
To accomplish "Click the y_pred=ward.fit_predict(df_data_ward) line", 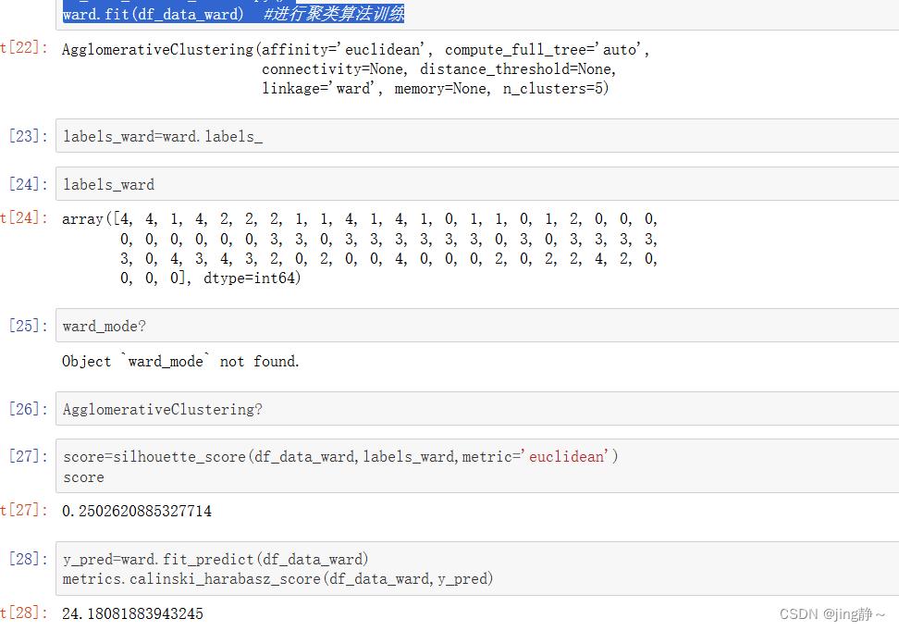I will (216, 559).
